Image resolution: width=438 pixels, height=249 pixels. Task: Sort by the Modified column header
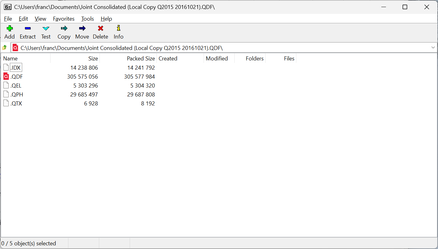219,58
